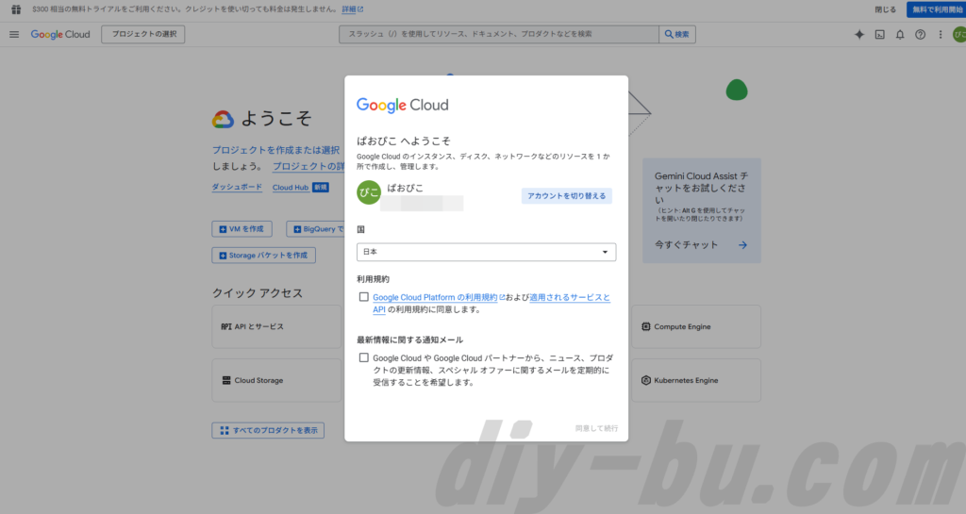Open the プロジェクトの選択 project picker

pyautogui.click(x=143, y=35)
